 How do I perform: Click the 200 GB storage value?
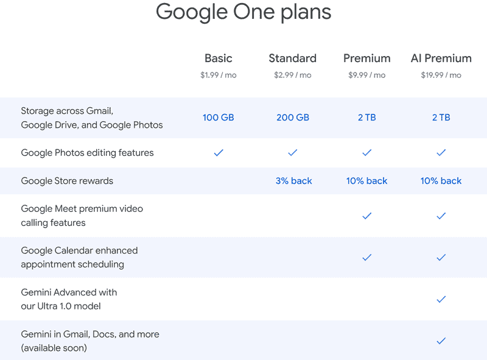point(293,118)
